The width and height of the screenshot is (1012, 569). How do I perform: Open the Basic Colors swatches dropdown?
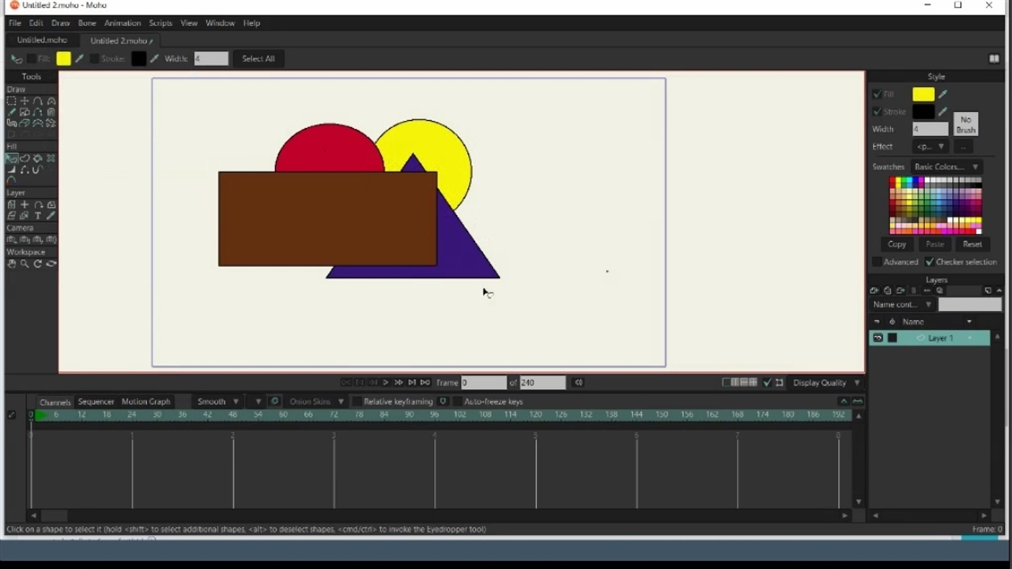[946, 167]
